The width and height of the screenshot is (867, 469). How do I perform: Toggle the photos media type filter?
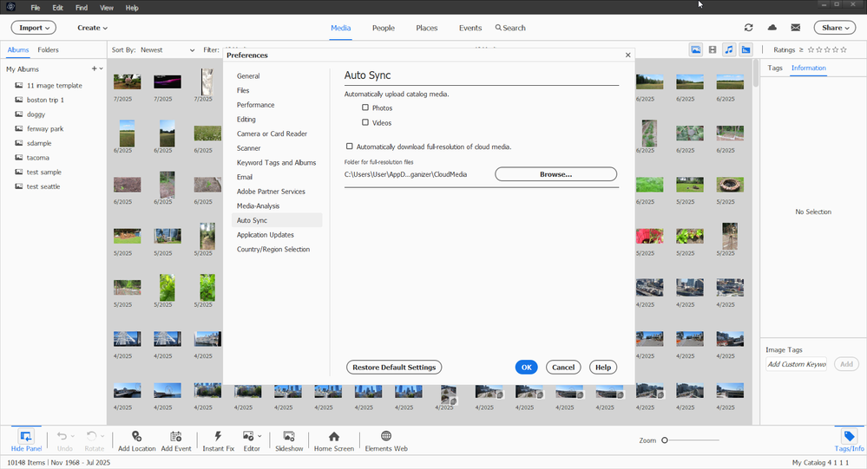695,49
